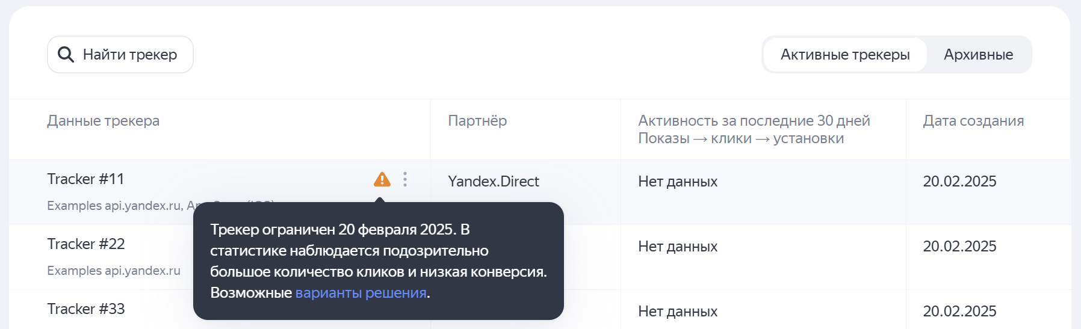Click the "Активность за последние 30 дней" header

point(754,121)
